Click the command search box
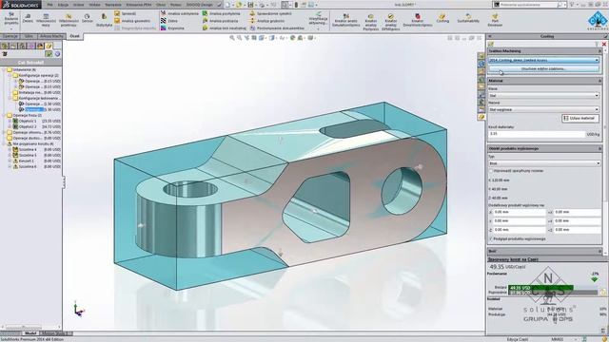Screen dimensions: 609x342 pyautogui.click(x=529, y=5)
